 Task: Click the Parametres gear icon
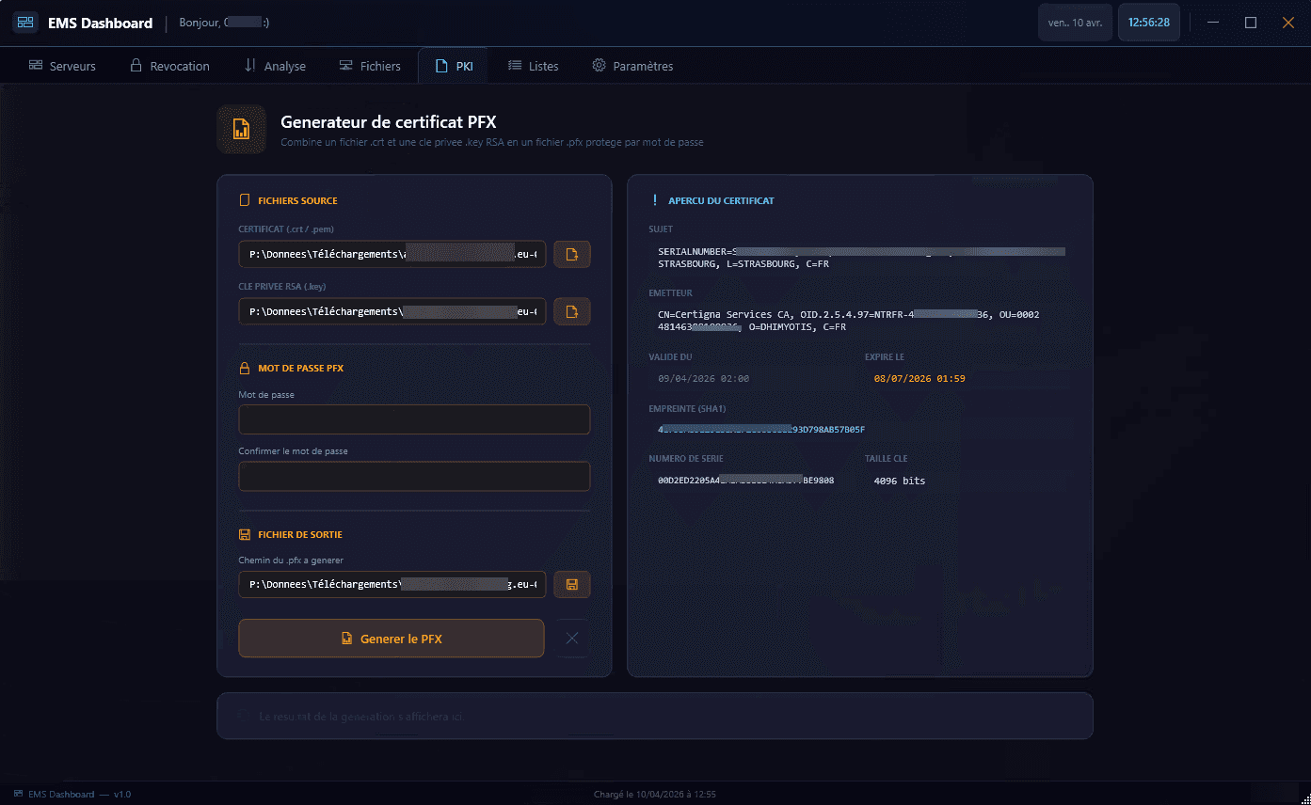point(599,66)
